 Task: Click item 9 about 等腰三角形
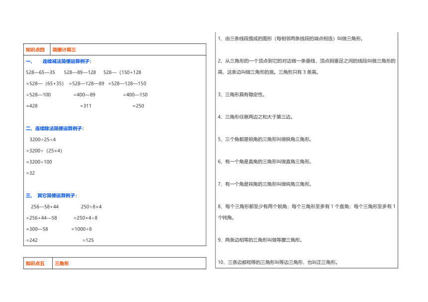[x=260, y=240]
